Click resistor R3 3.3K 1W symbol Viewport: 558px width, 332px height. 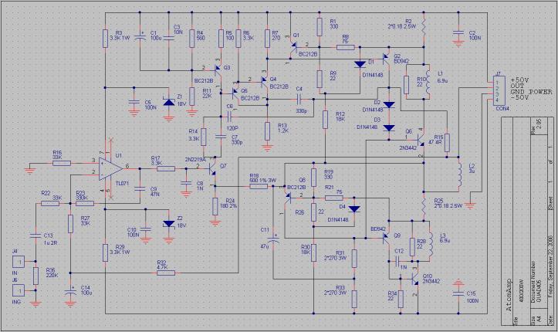[105, 39]
